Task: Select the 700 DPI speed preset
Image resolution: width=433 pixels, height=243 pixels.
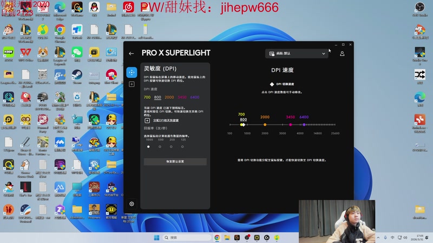Action: pyautogui.click(x=147, y=97)
